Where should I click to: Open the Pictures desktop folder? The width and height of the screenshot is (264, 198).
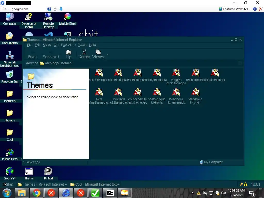point(10,96)
